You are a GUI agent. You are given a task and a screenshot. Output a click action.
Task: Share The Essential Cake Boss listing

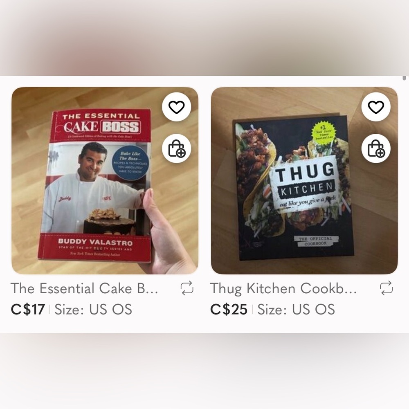point(187,288)
